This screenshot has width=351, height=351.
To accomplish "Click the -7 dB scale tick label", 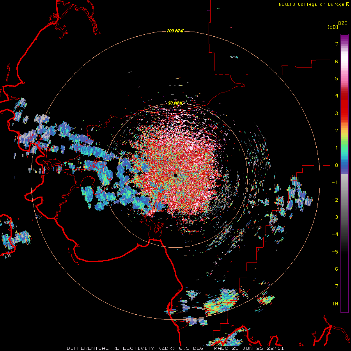I will 335,286.
